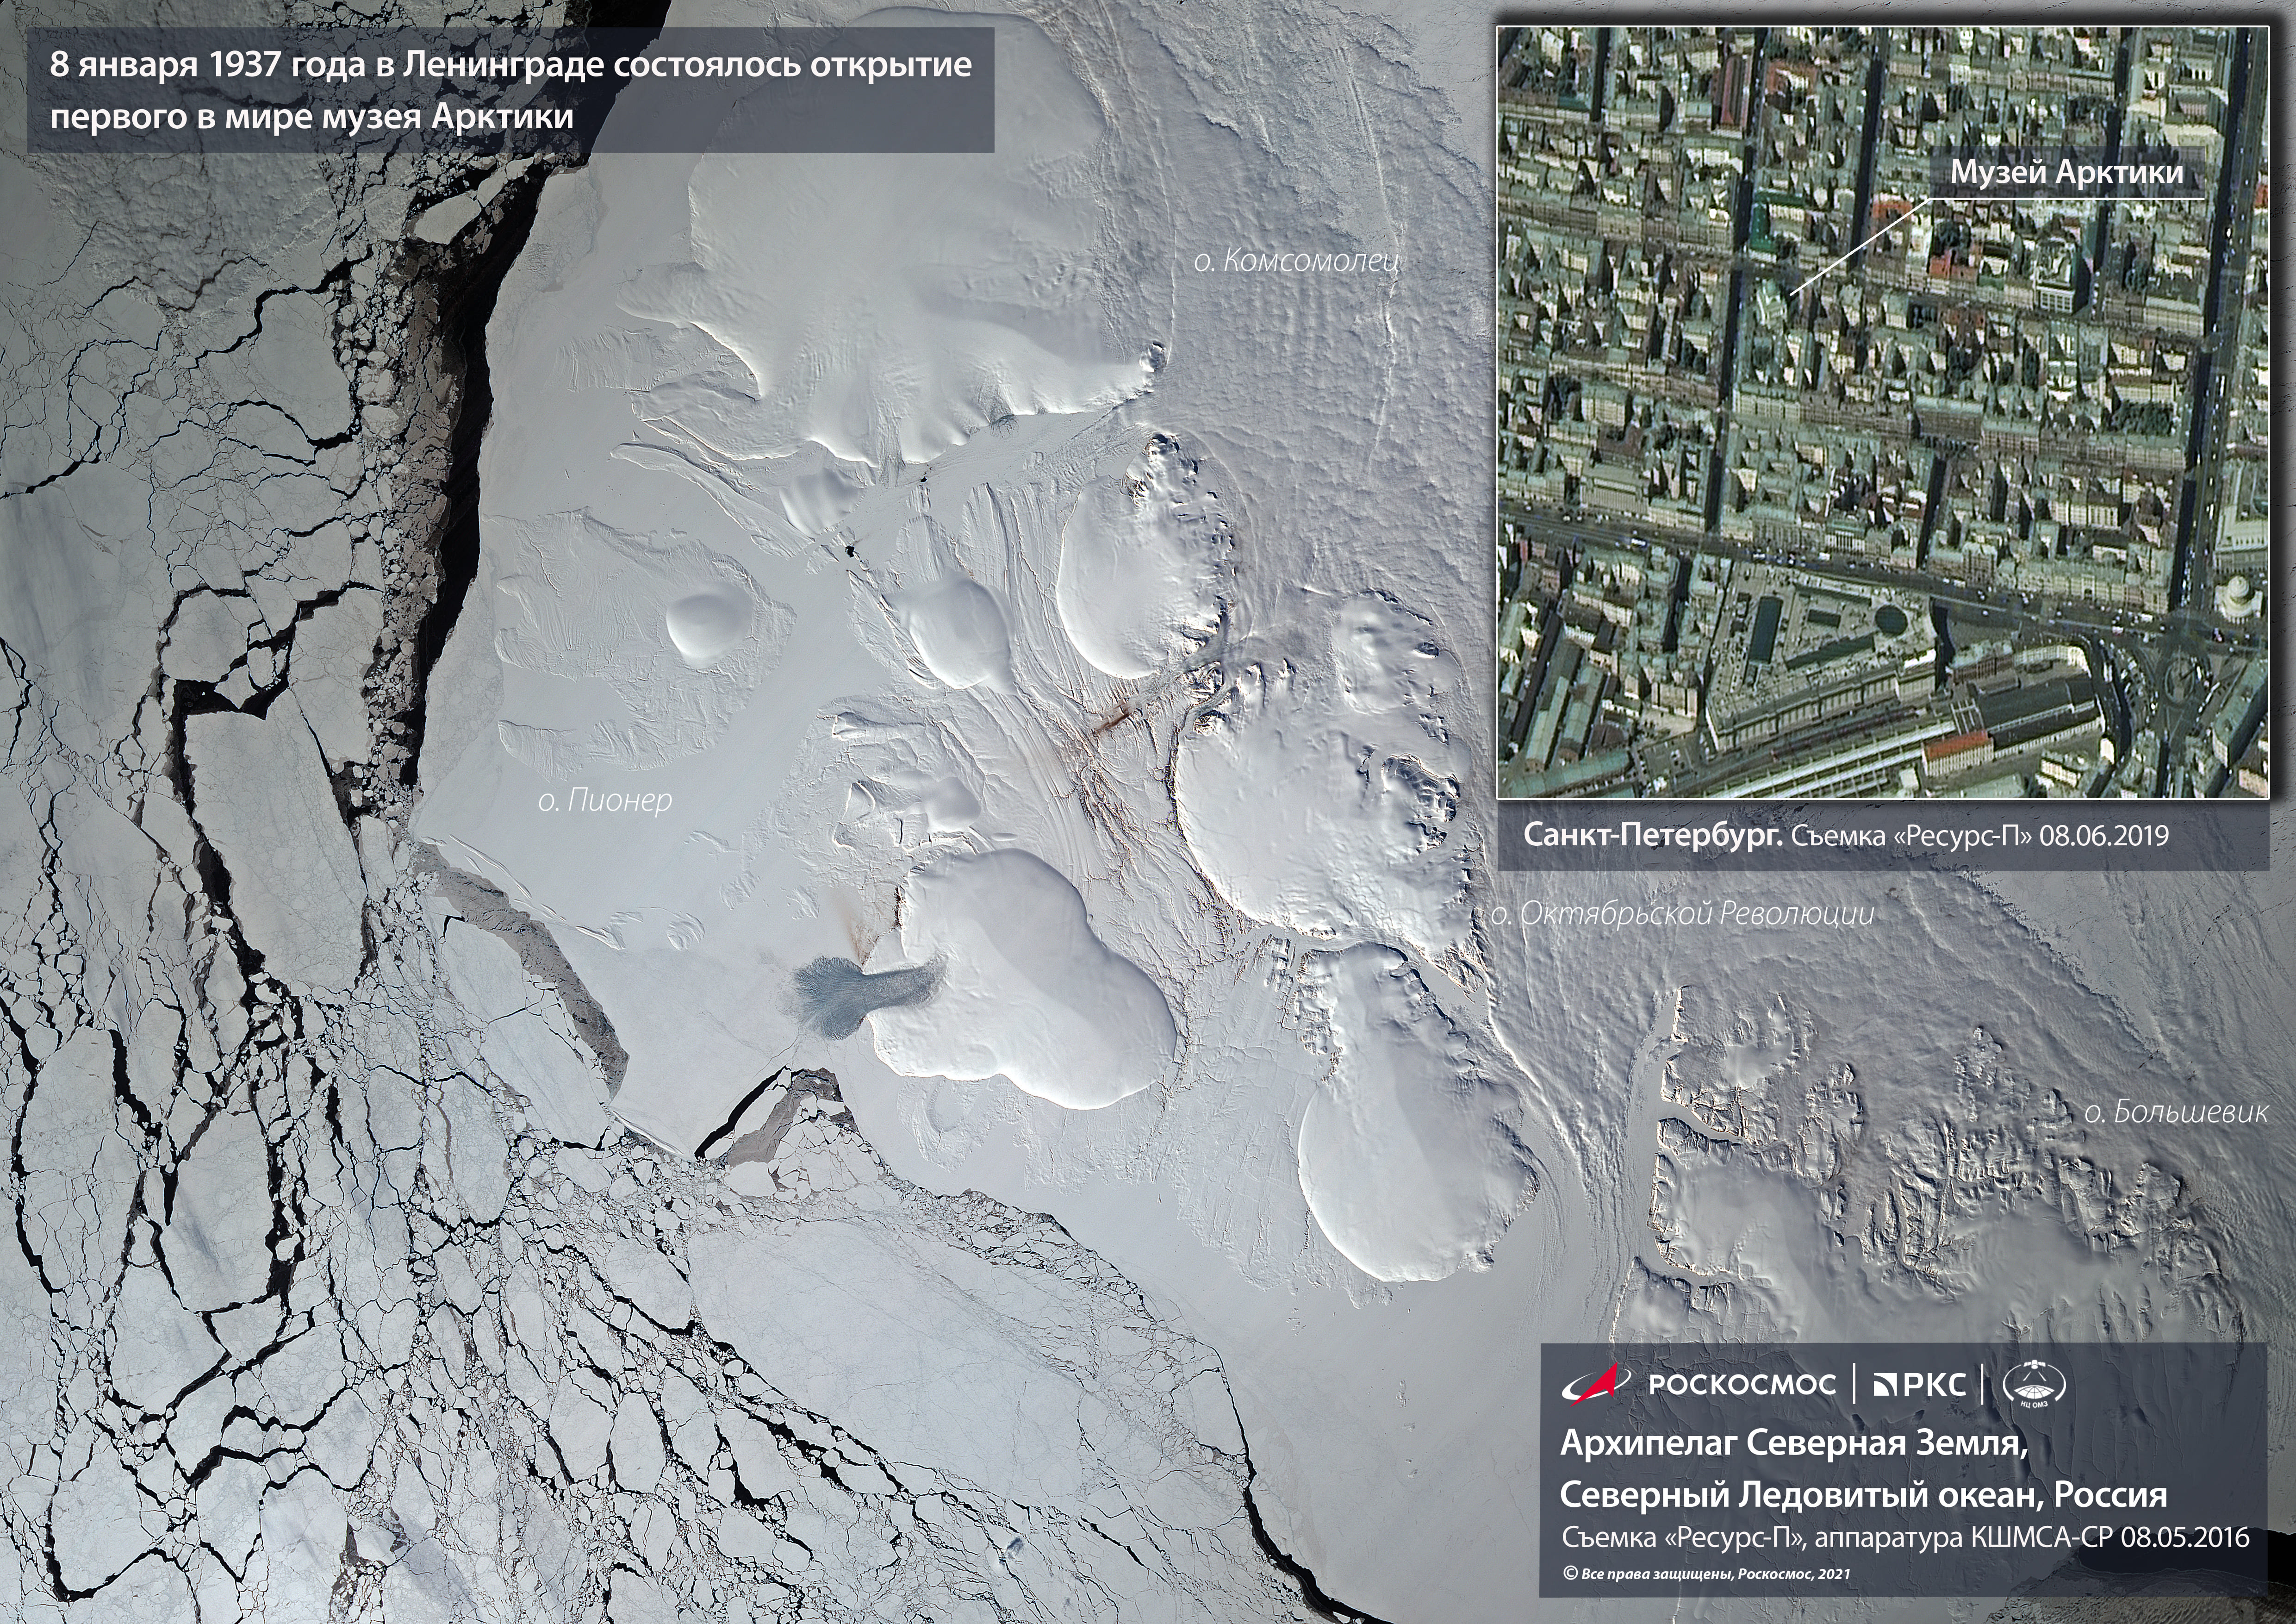Click the РКС logo
2296x1624 pixels.
[1920, 1385]
